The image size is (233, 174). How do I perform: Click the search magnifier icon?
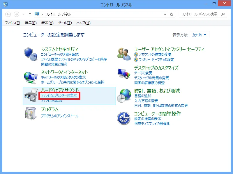point(223,14)
